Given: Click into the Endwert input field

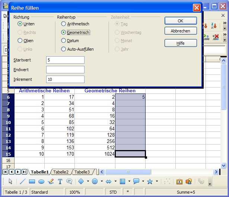Looking at the screenshot, I should (x=65, y=70).
